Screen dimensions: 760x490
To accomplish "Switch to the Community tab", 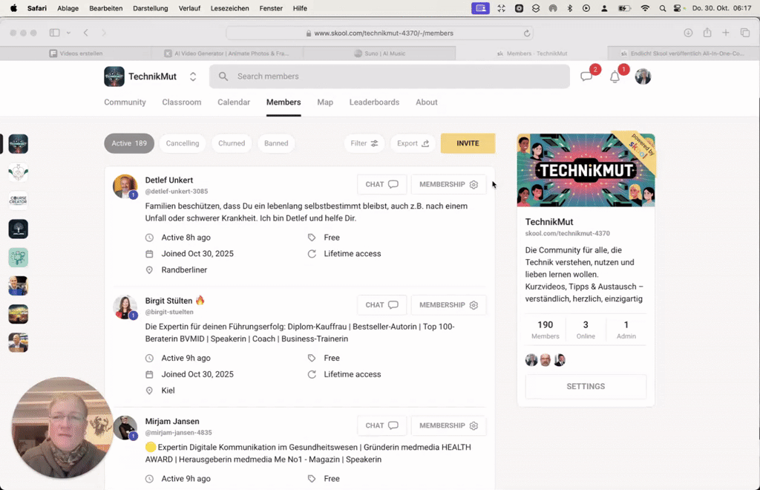I will [x=125, y=102].
